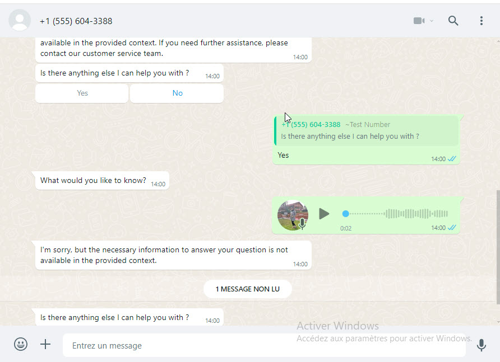Click the 'Entrez un message' input field
Viewport: 500px width, 362px height.
point(265,345)
